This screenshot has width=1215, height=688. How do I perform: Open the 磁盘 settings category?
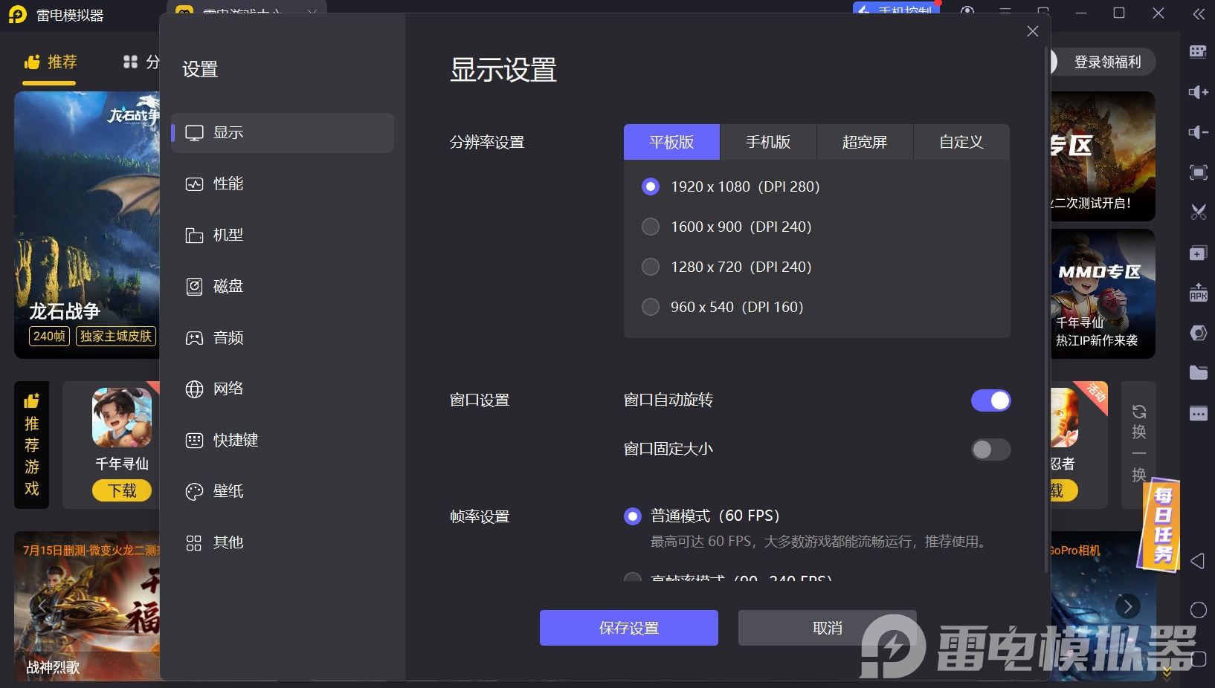[283, 287]
